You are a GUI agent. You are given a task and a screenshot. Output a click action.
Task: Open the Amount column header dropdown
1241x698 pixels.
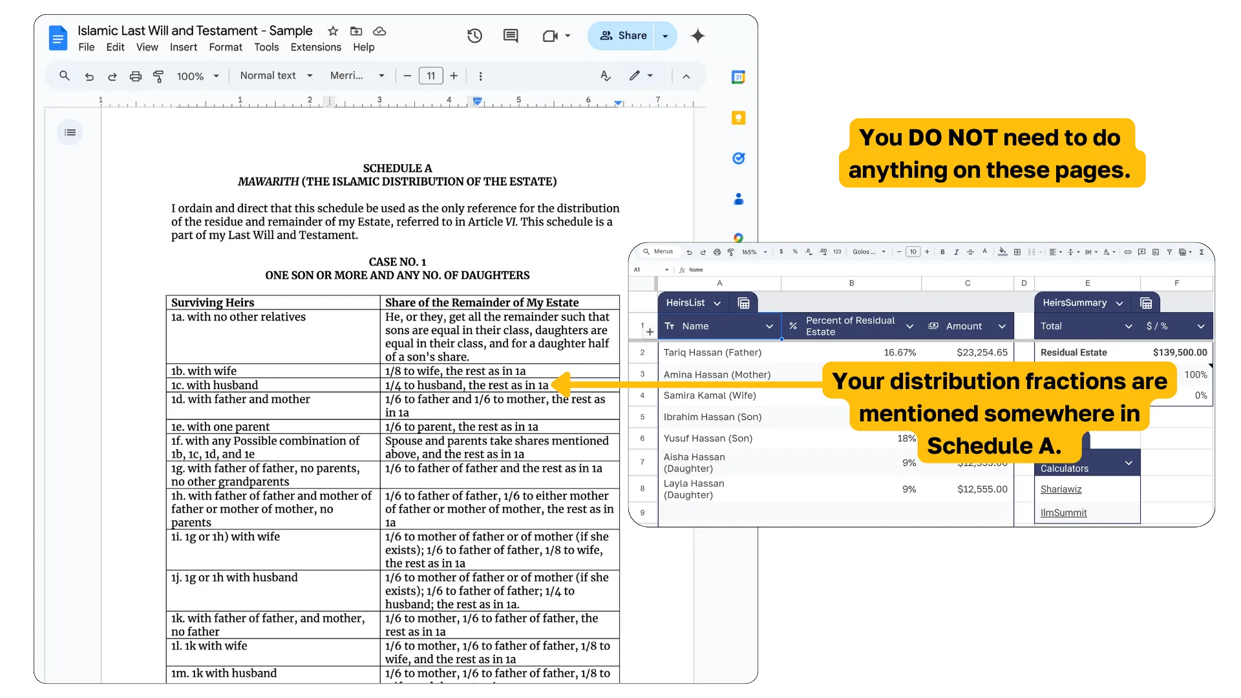coord(1002,326)
